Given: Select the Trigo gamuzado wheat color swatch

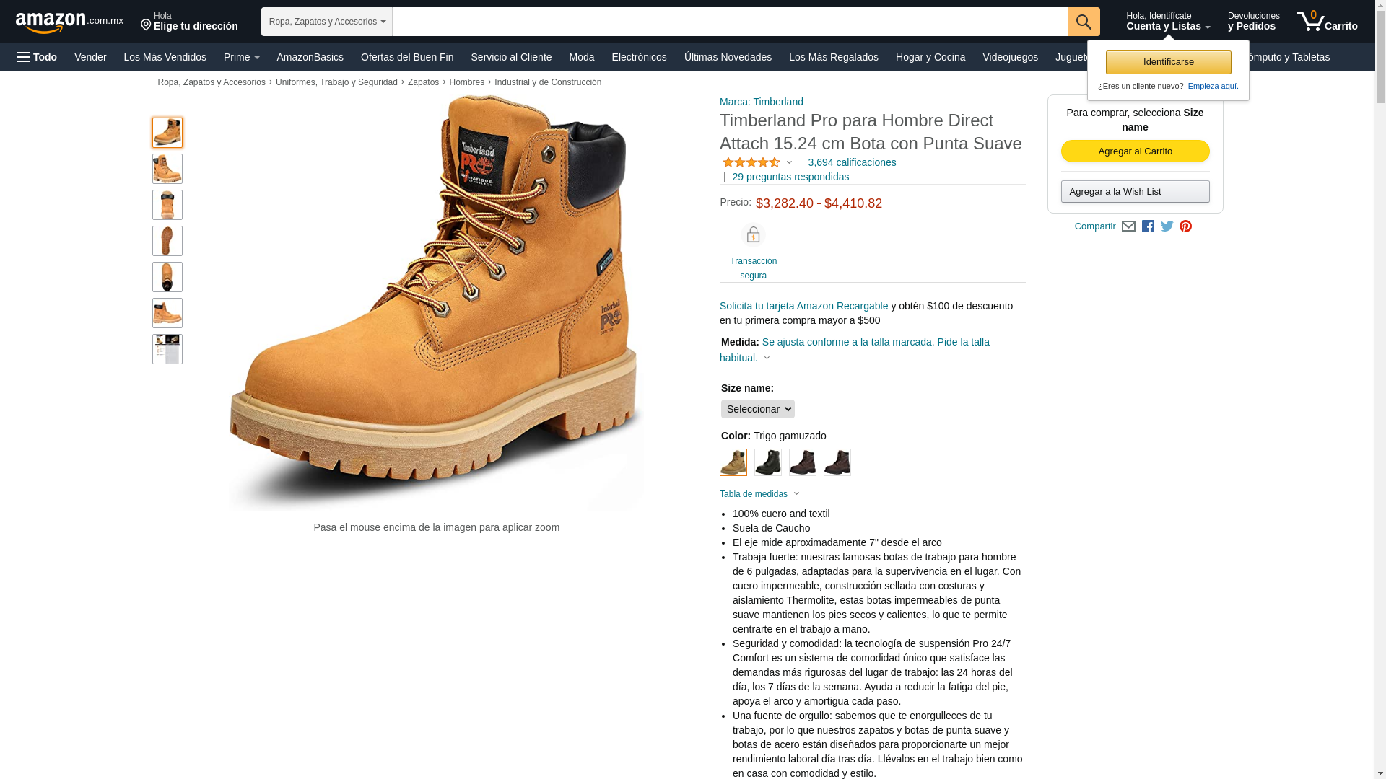Looking at the screenshot, I should point(733,462).
